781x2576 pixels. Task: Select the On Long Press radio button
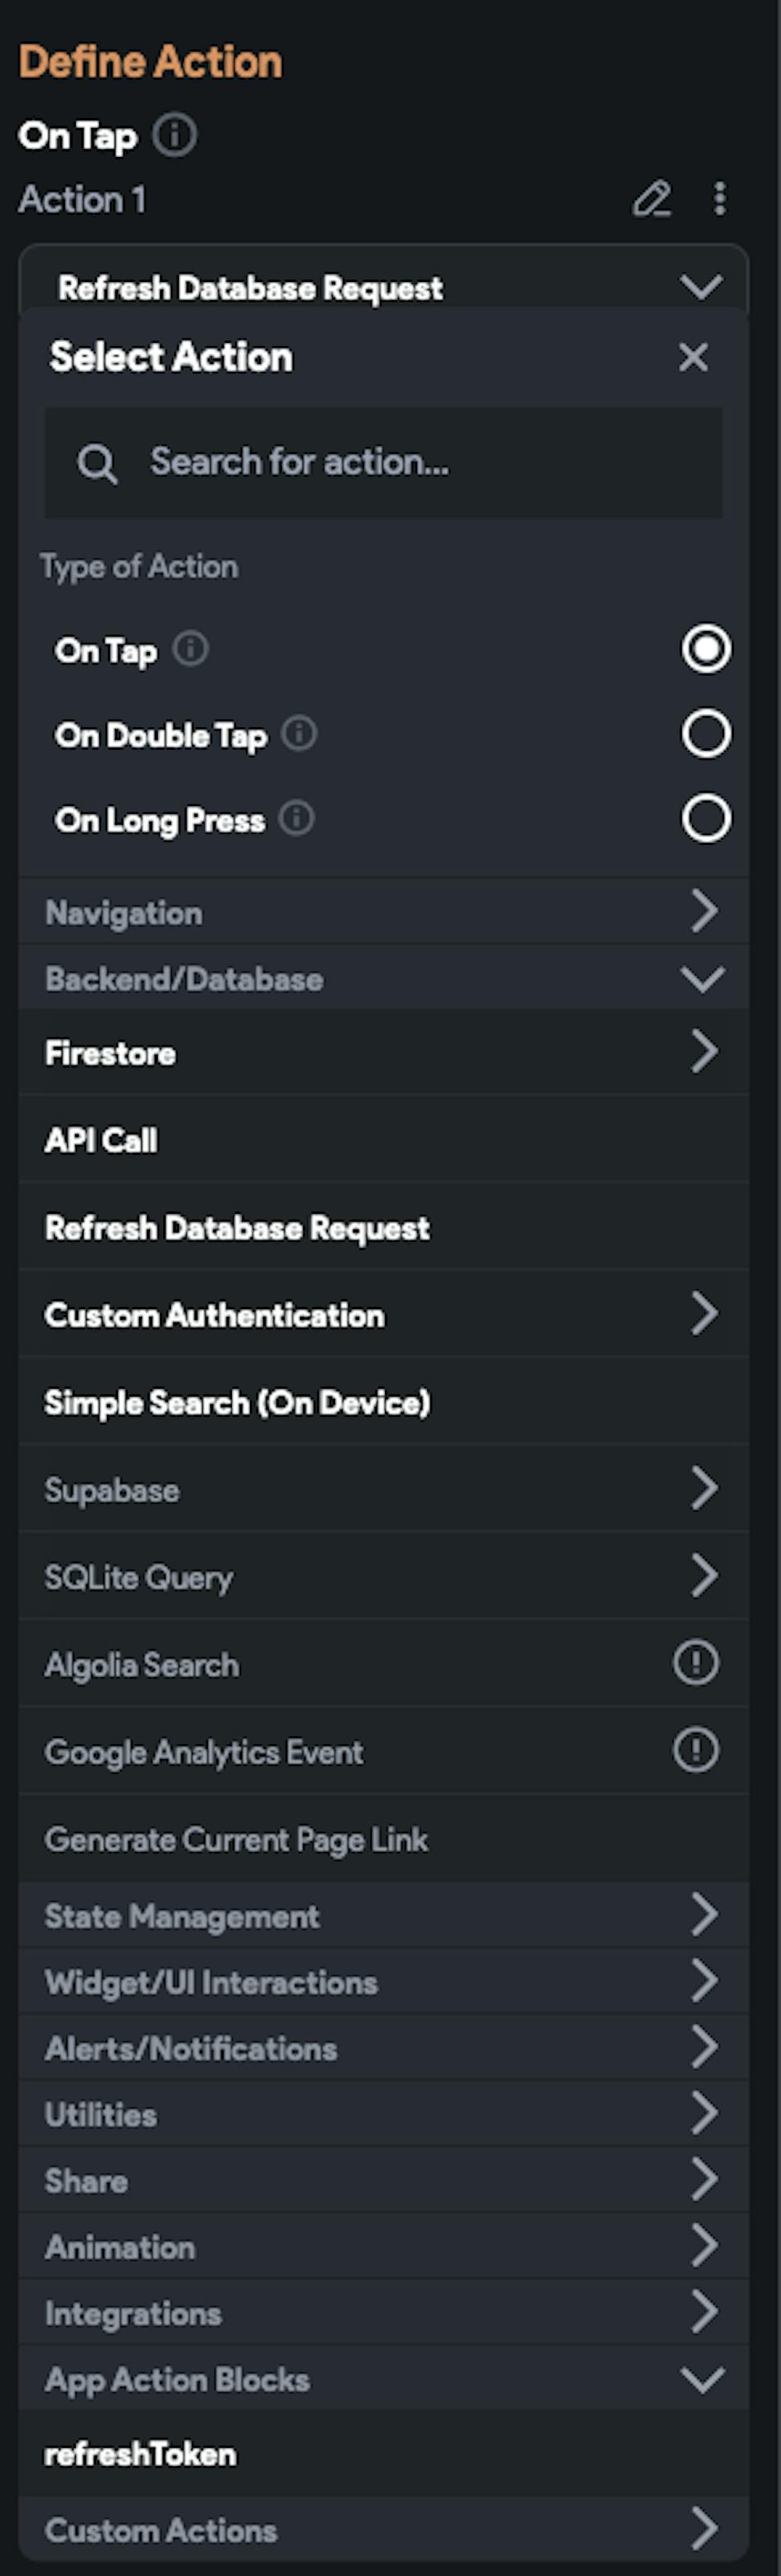tap(706, 819)
